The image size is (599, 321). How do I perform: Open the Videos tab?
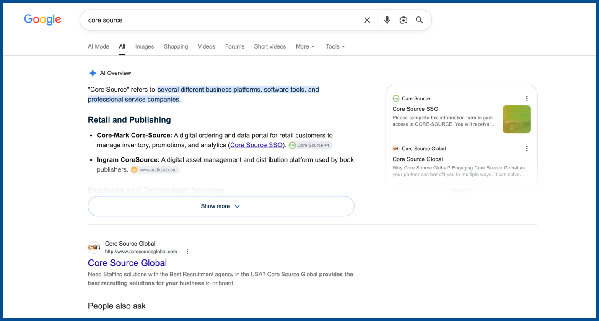206,46
